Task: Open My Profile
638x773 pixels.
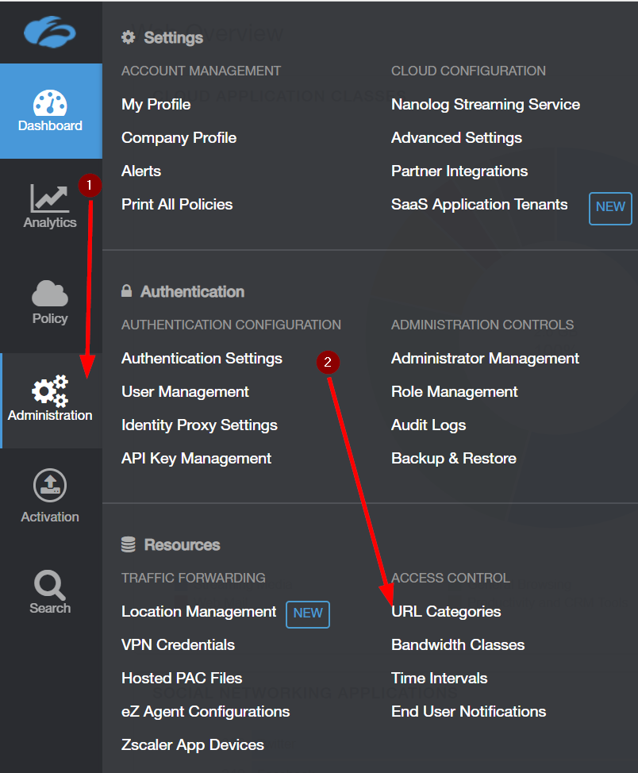Action: (x=156, y=105)
